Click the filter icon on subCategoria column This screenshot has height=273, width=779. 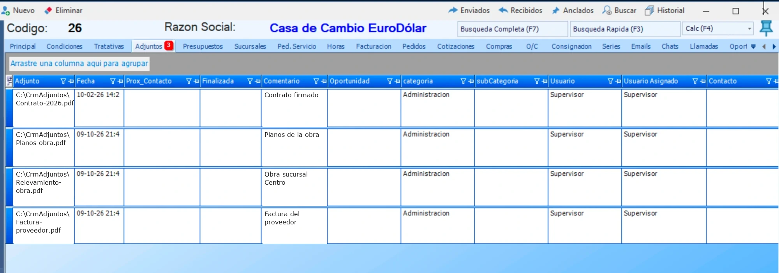tap(537, 81)
